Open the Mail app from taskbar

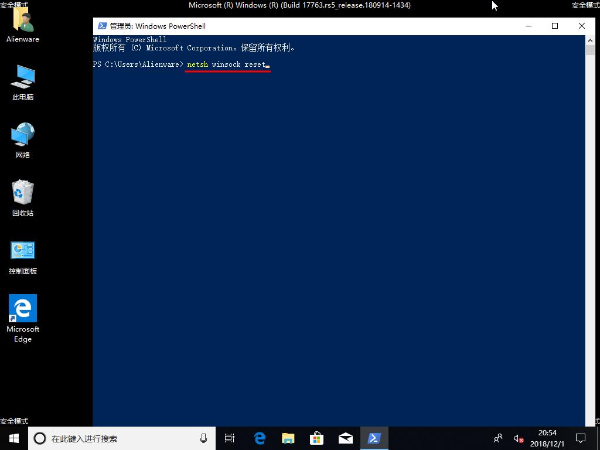pos(346,438)
